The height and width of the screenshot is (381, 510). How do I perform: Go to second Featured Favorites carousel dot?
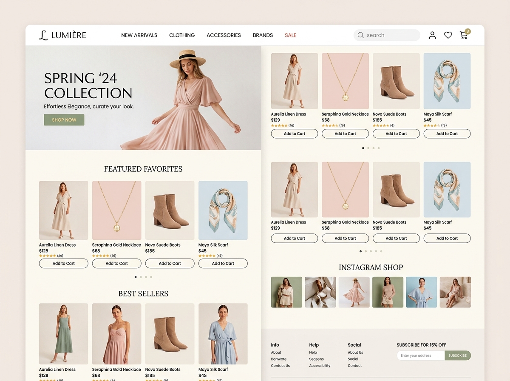[141, 277]
